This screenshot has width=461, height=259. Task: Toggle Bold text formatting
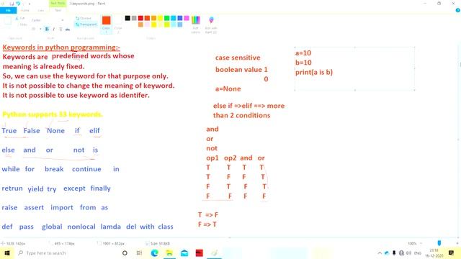tap(47, 29)
